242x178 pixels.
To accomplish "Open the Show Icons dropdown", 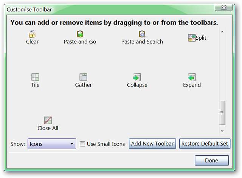I will click(x=52, y=144).
